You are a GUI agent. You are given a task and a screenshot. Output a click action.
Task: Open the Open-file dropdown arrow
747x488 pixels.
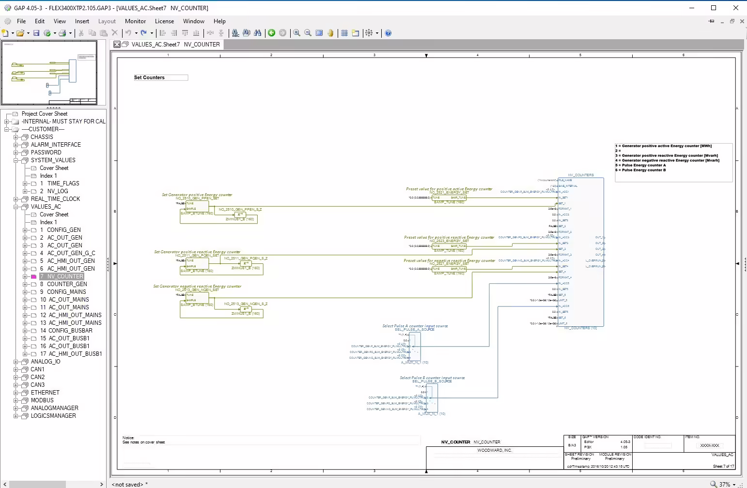(x=28, y=33)
